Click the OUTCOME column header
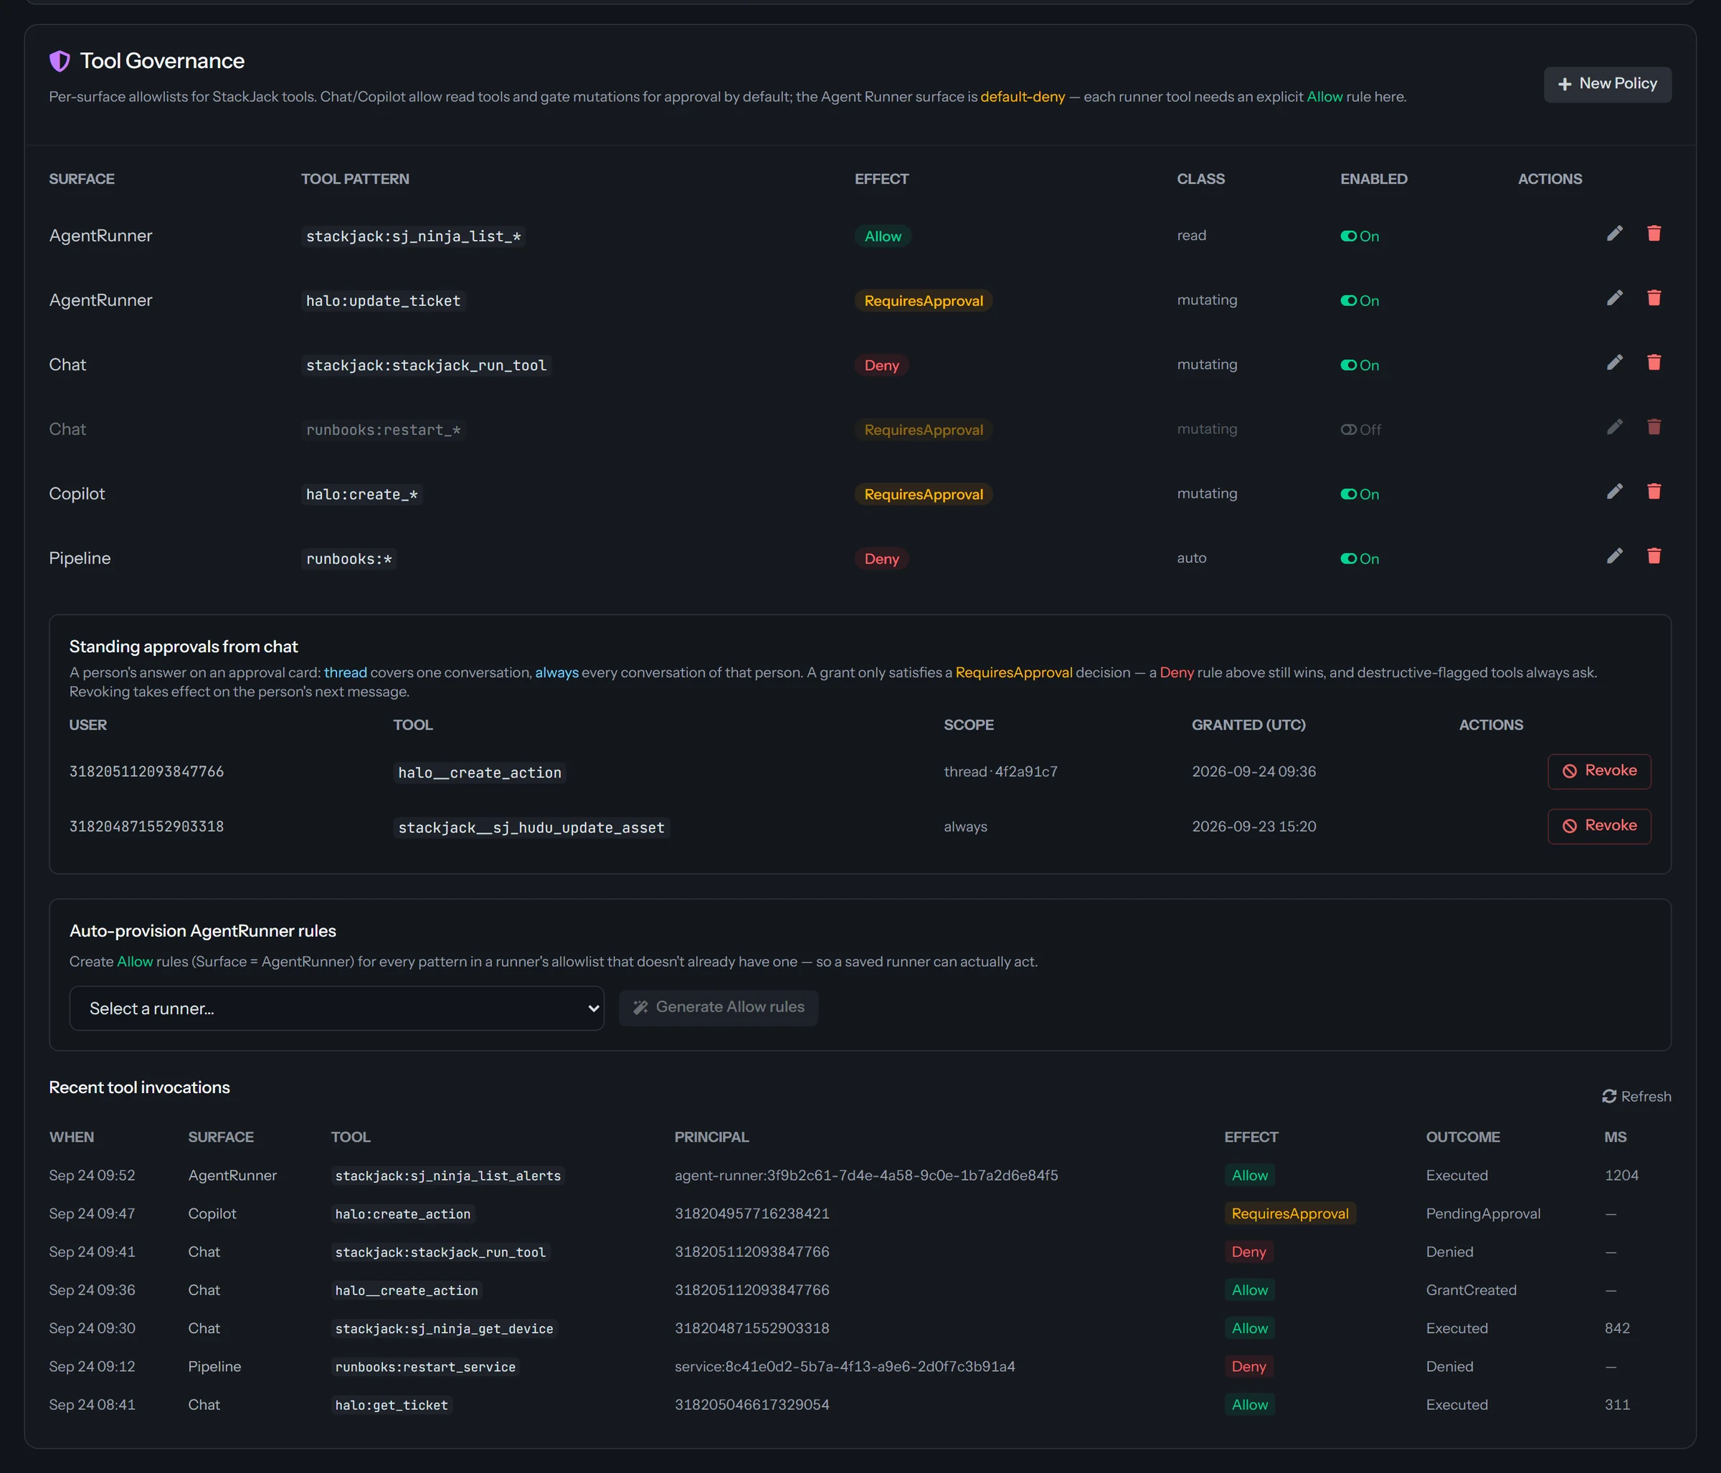 (x=1463, y=1138)
